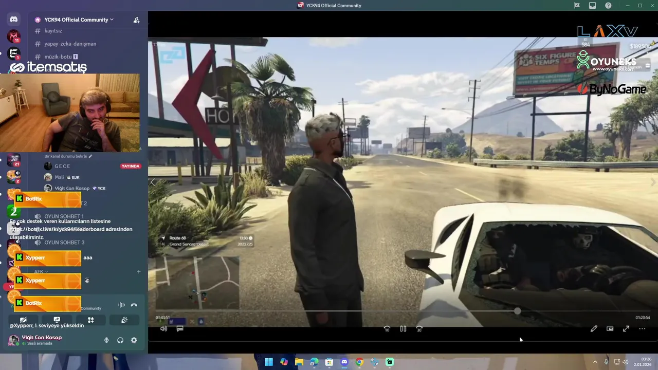The width and height of the screenshot is (658, 370).
Task: Share your screen button
Action: pyautogui.click(x=57, y=320)
